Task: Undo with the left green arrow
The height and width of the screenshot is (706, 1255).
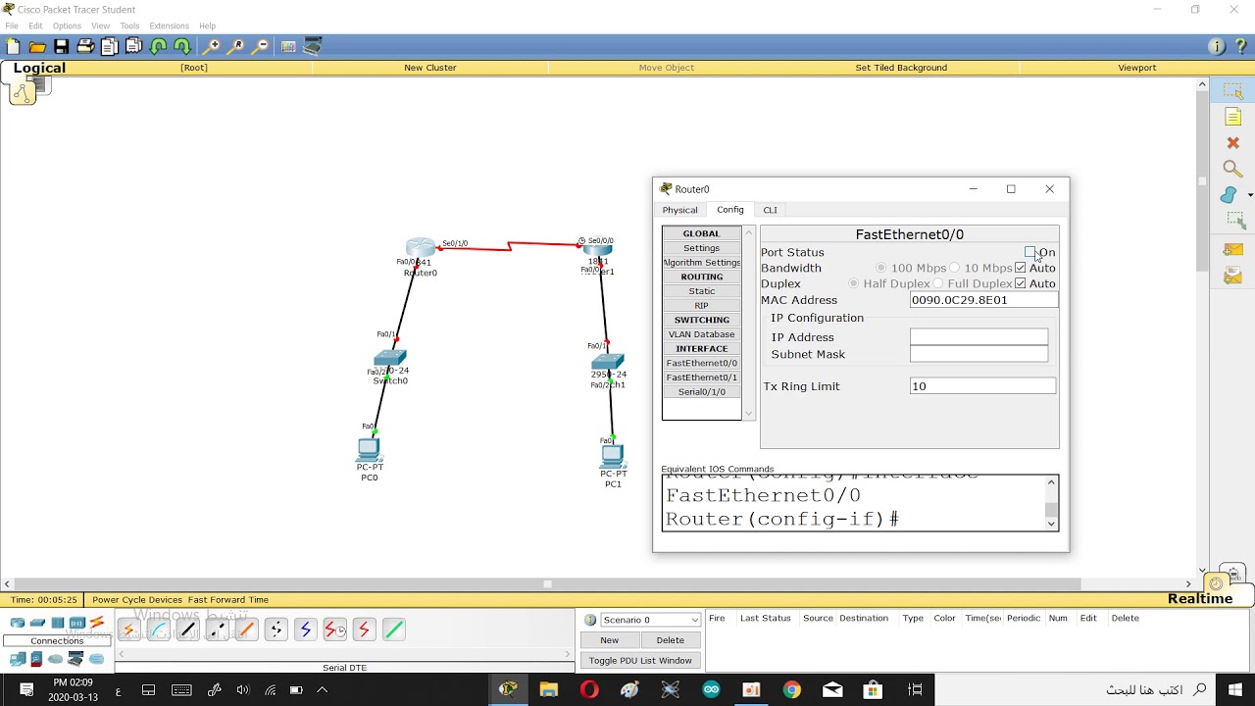Action: (x=158, y=46)
